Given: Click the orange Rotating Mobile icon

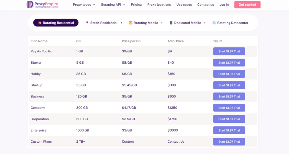Looking at the screenshot, I should point(131,23).
